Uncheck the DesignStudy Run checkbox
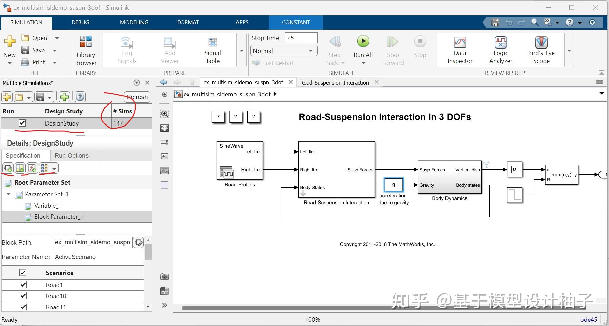609x326 pixels. tap(22, 123)
